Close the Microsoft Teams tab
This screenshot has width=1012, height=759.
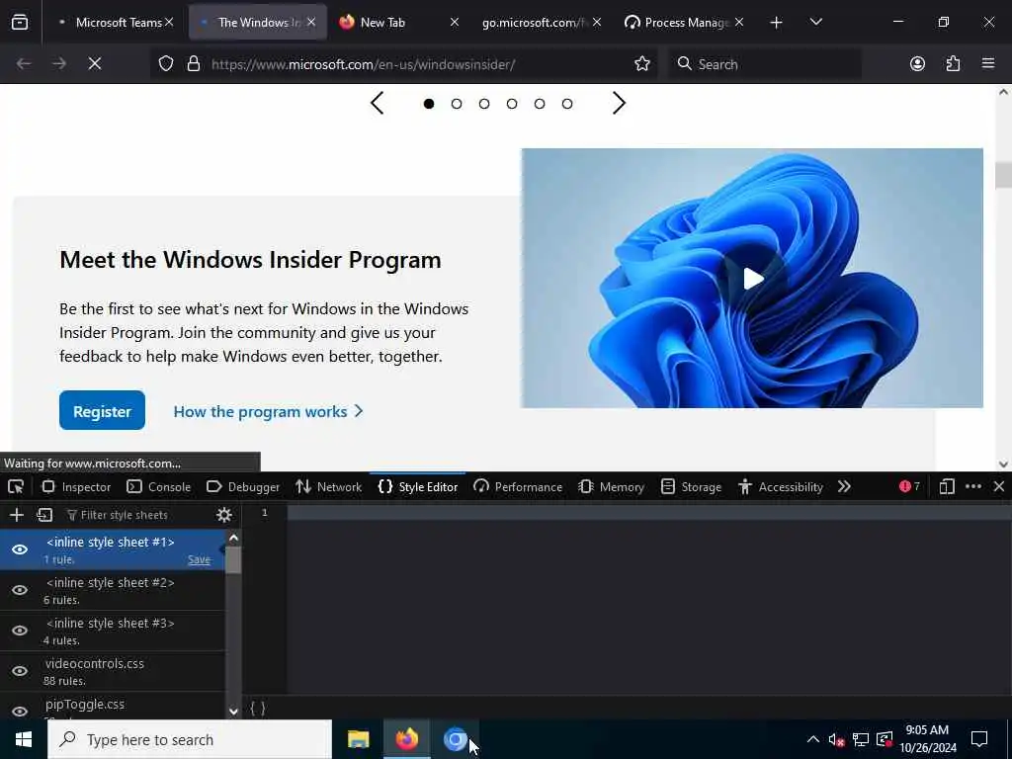pyautogui.click(x=169, y=23)
